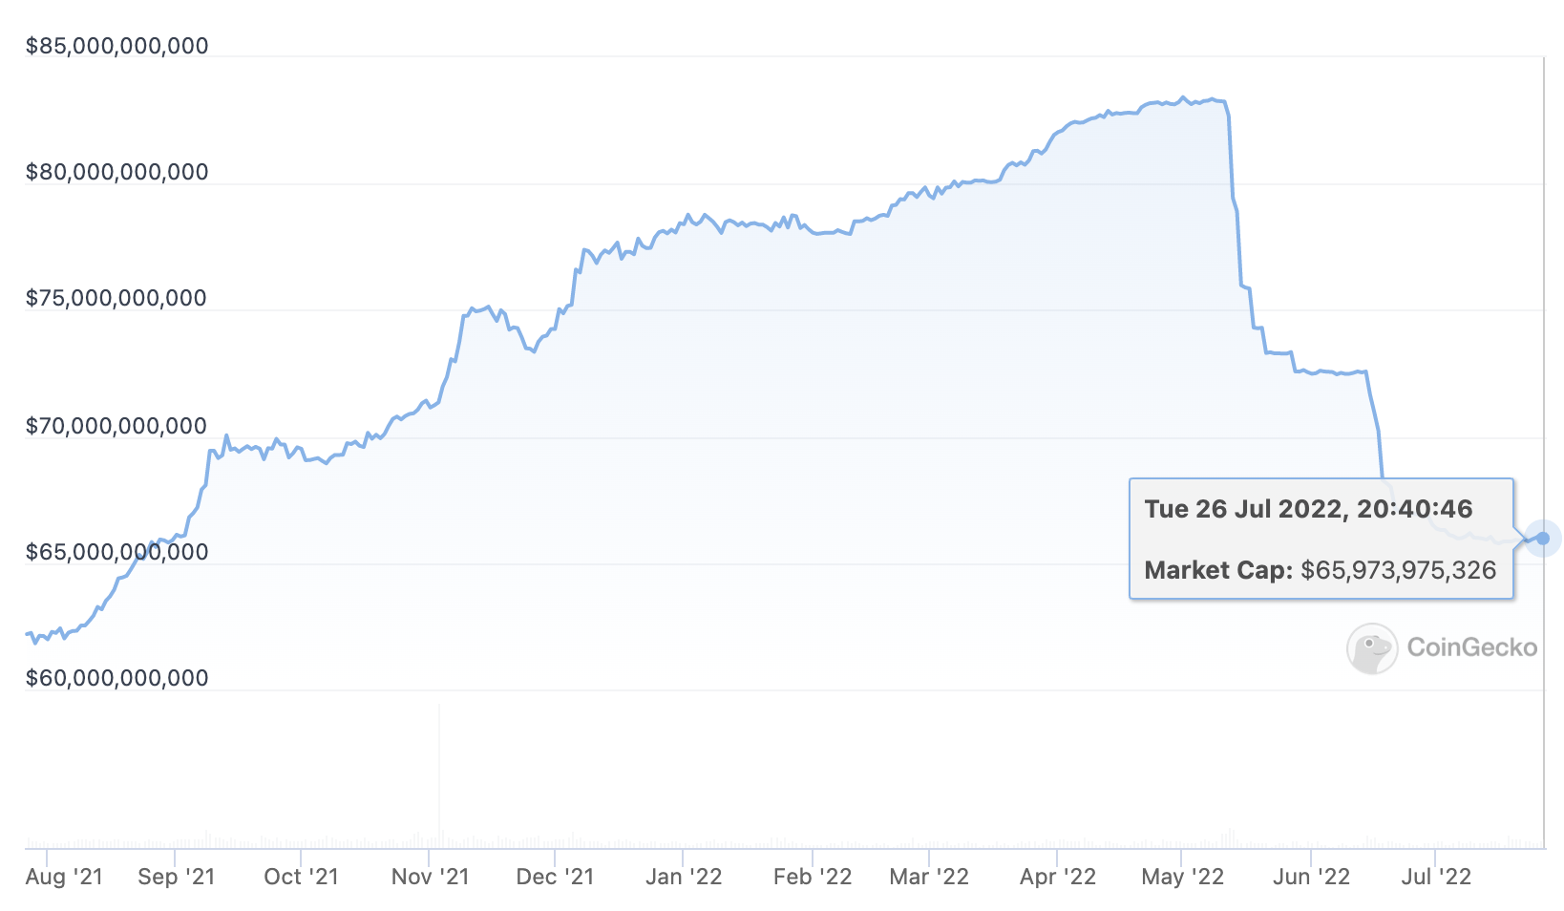
Task: Click the Oct '21 x-axis label
Action: [301, 877]
